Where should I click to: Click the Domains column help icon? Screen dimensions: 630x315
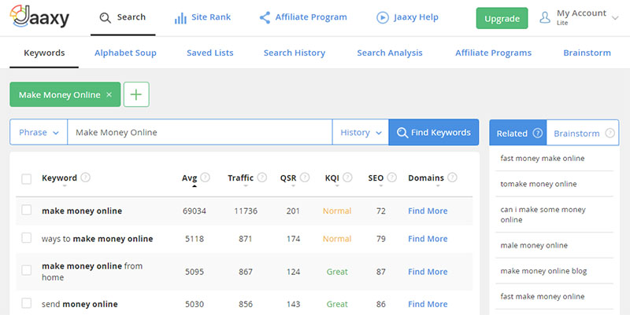point(452,177)
